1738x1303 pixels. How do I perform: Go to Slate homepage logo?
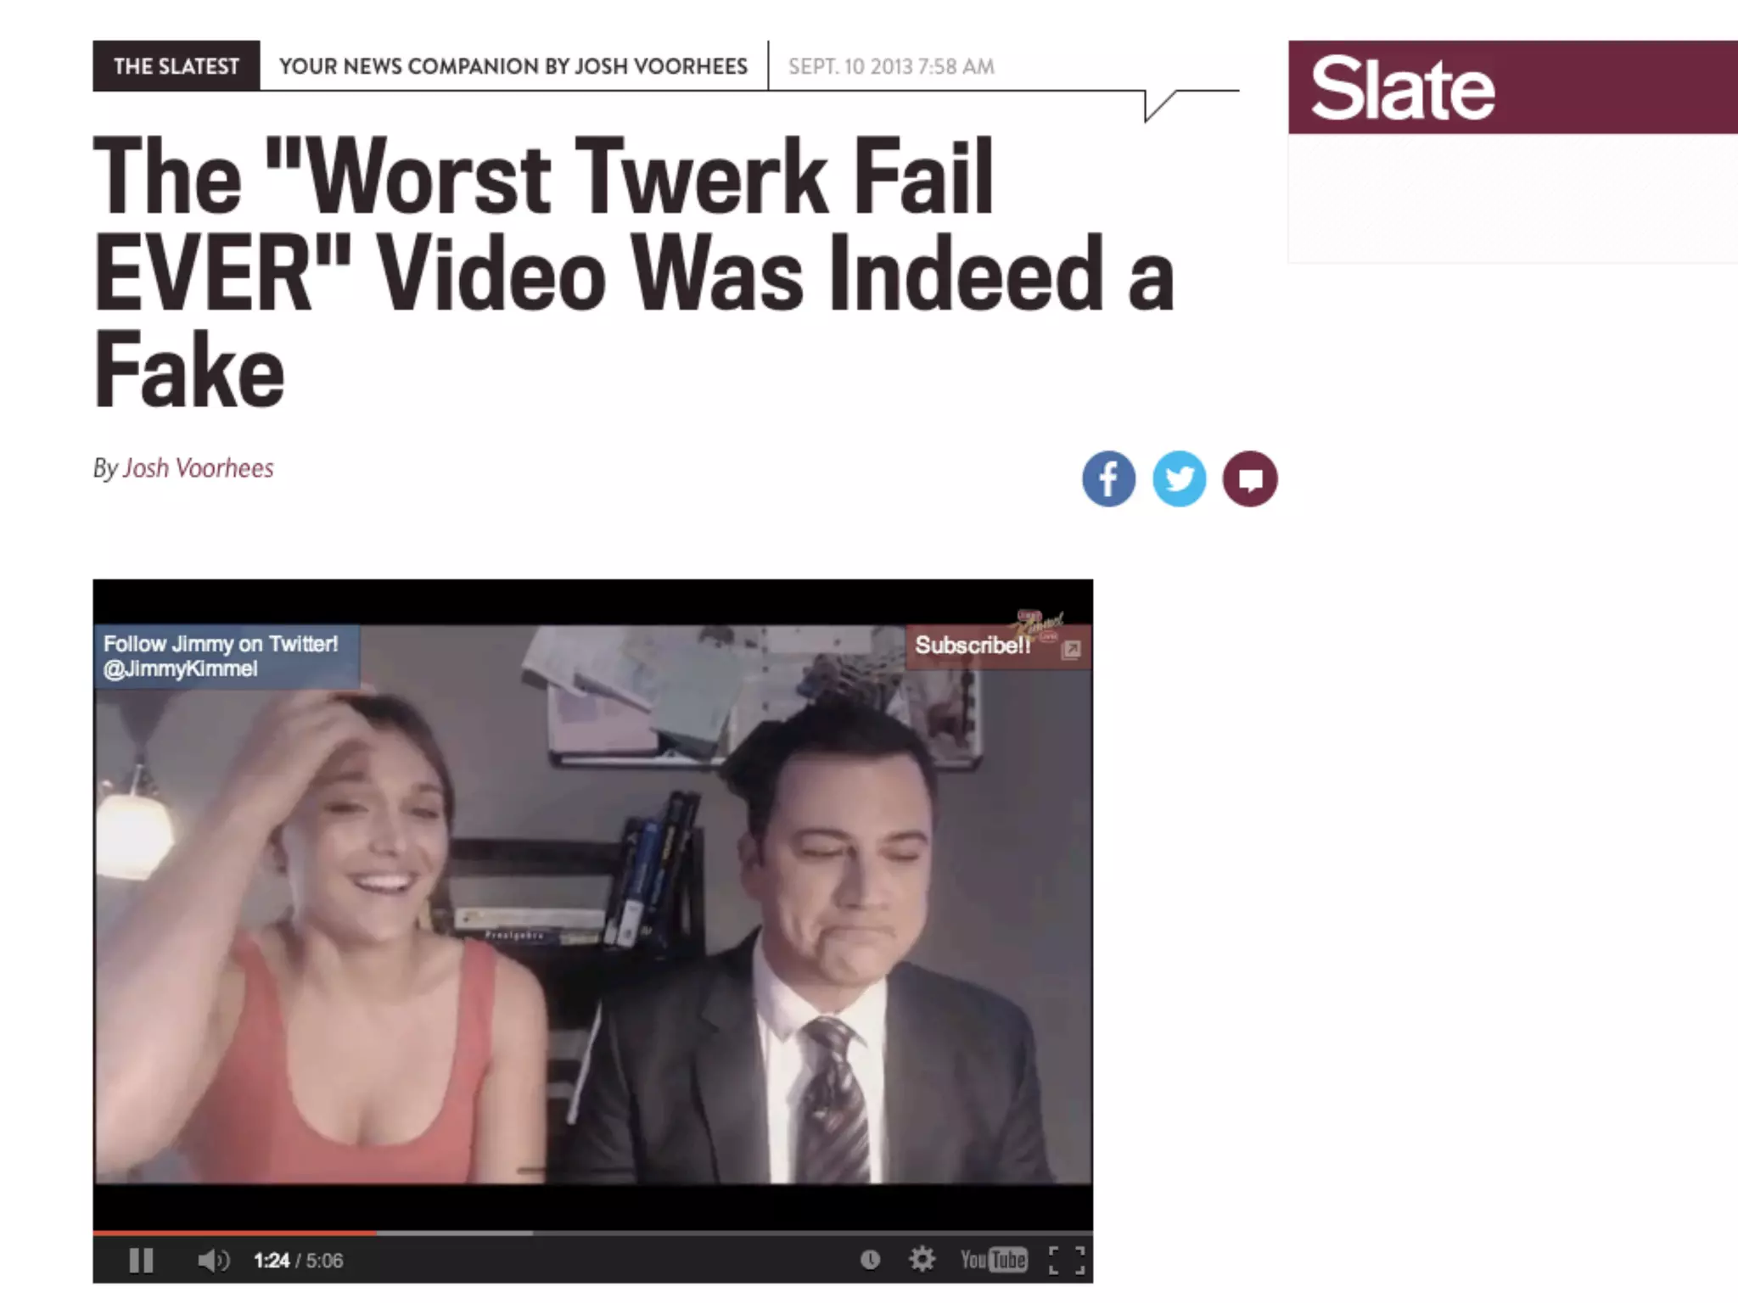point(1402,87)
